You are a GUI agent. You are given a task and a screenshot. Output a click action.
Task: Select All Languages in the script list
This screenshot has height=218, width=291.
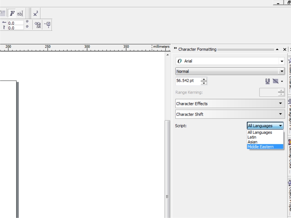click(265, 132)
